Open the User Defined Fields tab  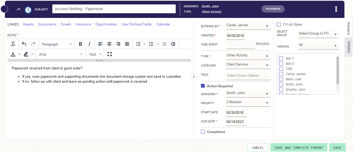(x=136, y=24)
